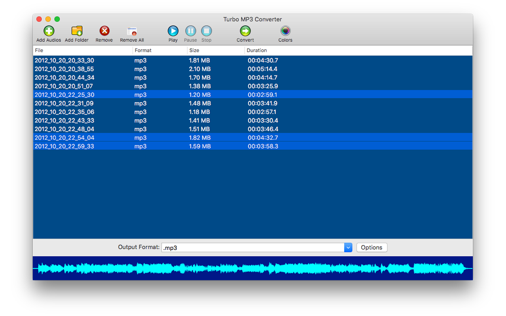Sort by the Size column header
Viewport: 506px width, 316px height.
(x=216, y=51)
